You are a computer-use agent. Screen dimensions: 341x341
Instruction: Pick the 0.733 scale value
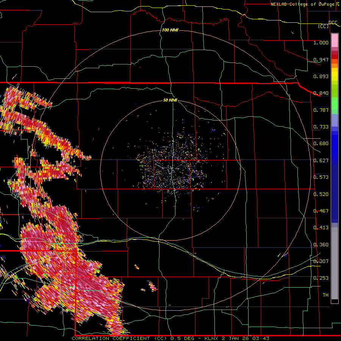[321, 127]
